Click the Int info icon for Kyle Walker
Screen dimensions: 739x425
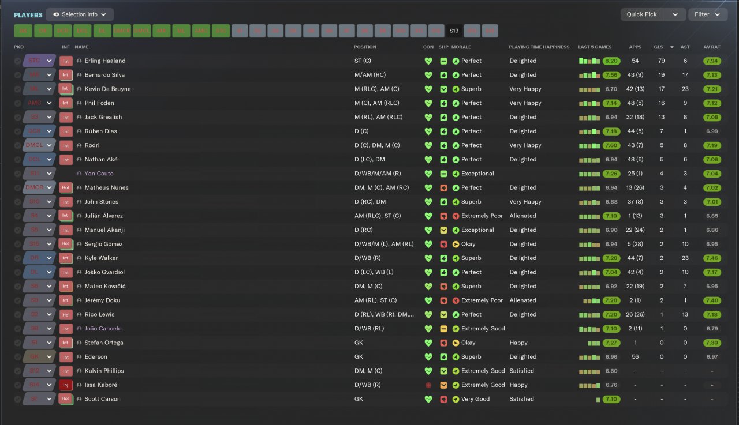66,258
